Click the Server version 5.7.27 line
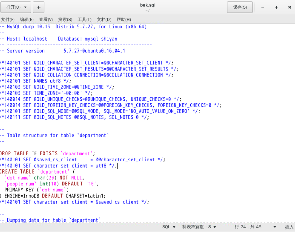The height and width of the screenshot is (232, 295). pos(63,51)
